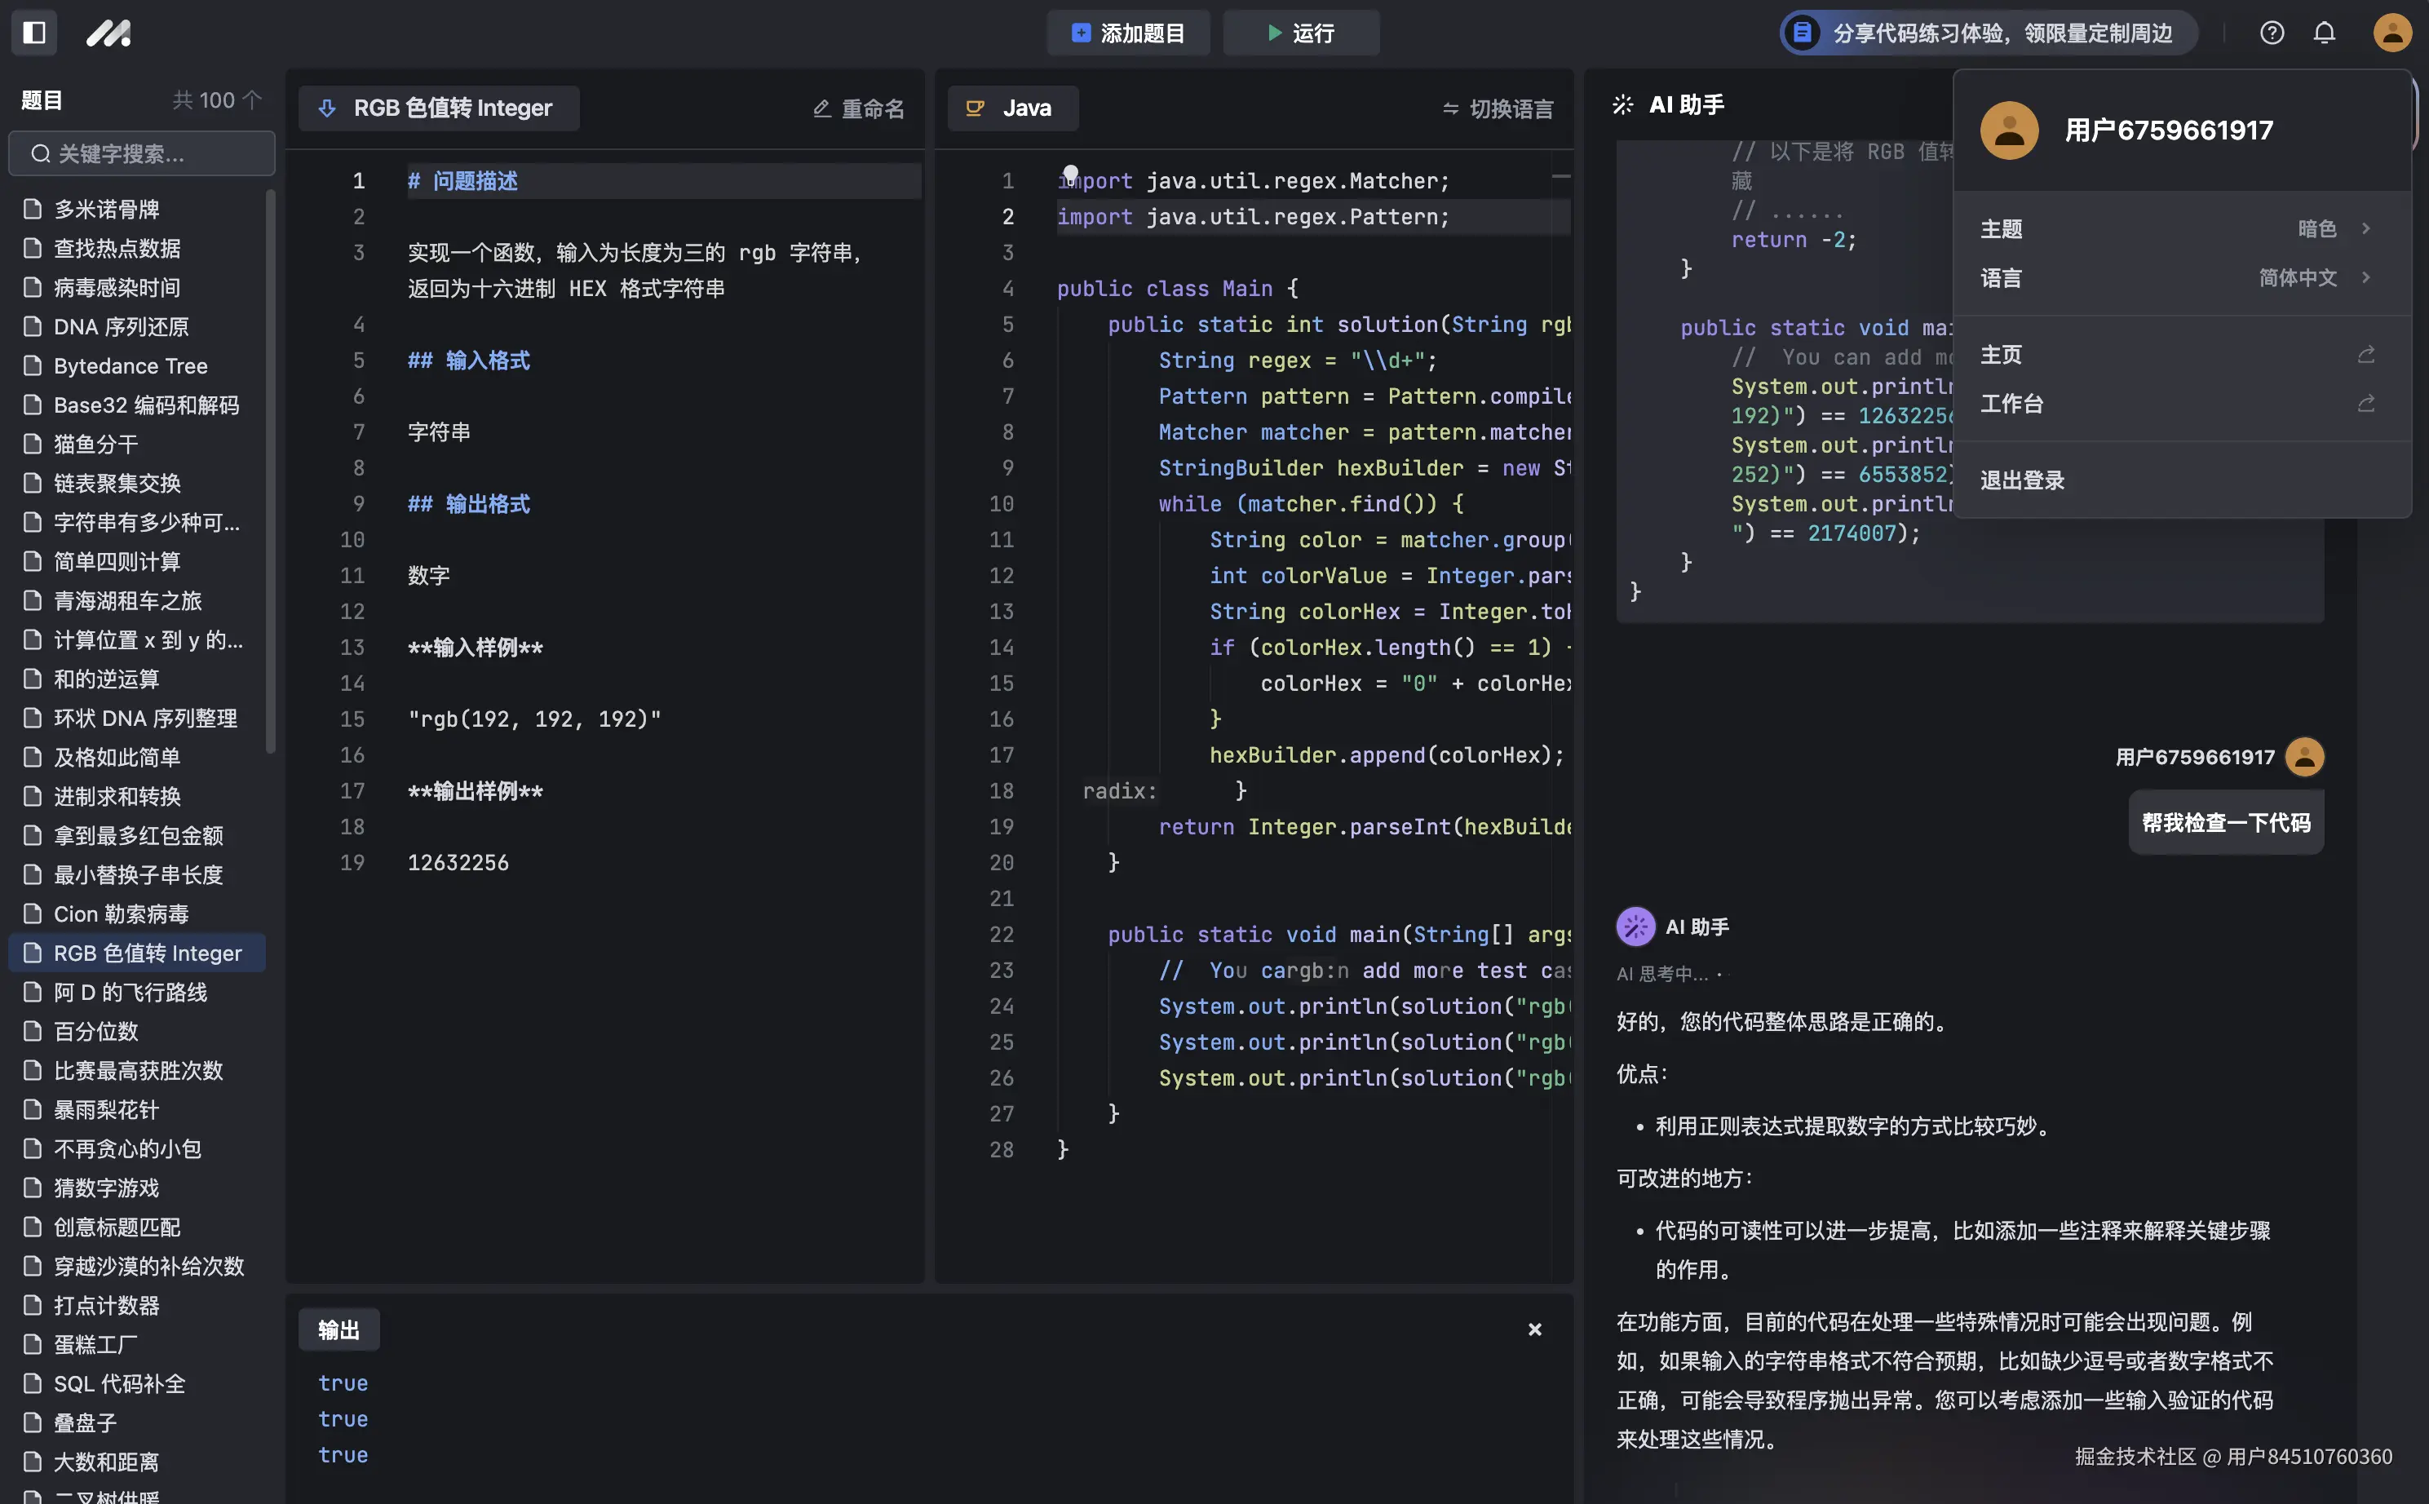Click the MarsCode logo icon

tap(108, 33)
